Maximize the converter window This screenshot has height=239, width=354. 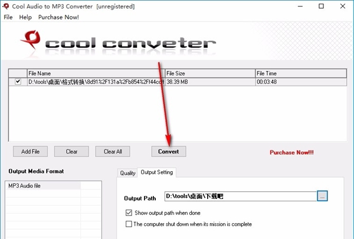click(322, 6)
